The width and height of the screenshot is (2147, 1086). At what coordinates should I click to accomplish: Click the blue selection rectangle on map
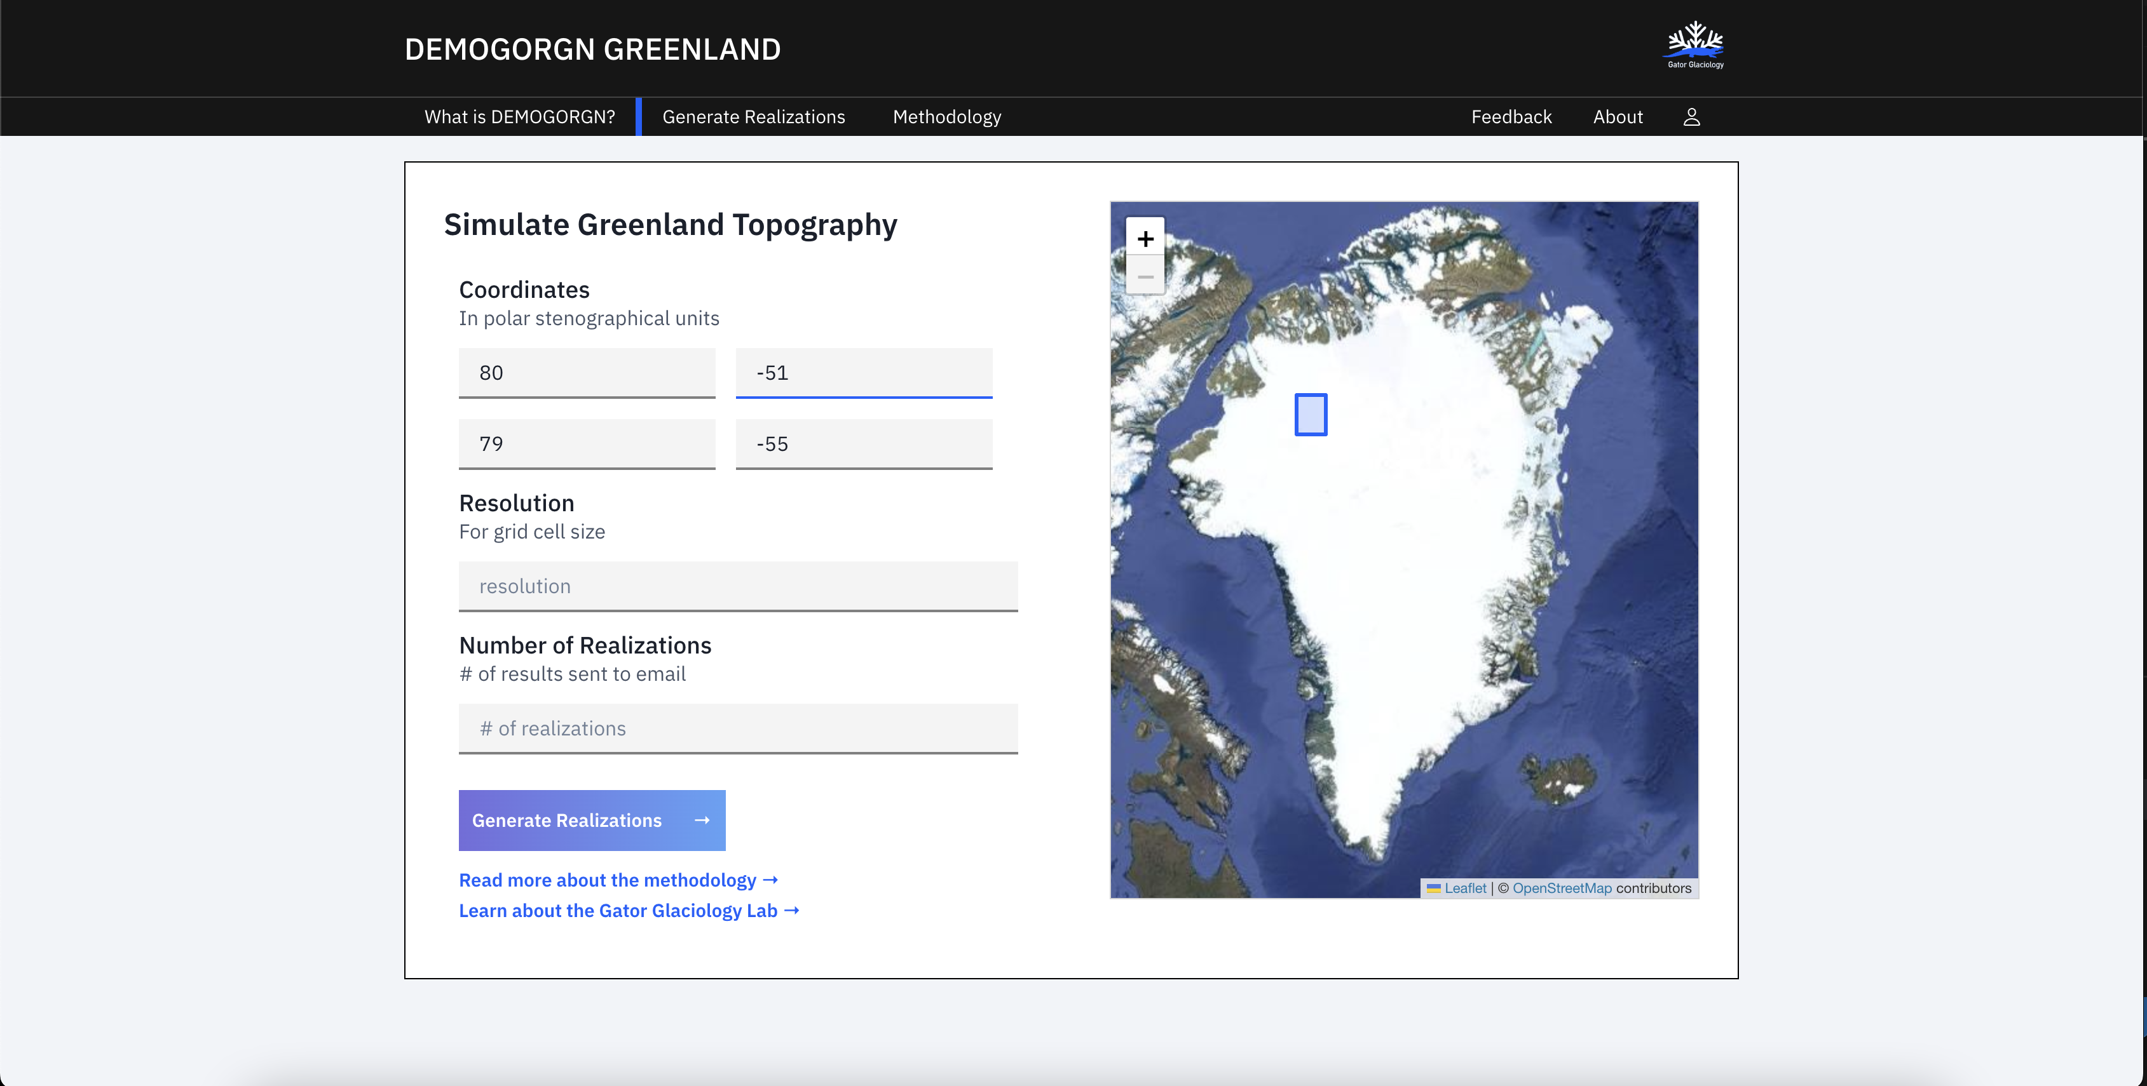click(1310, 415)
